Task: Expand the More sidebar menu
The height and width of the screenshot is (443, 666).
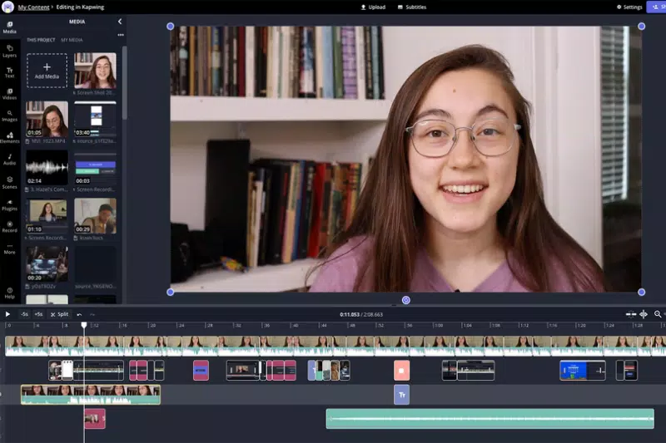Action: point(9,249)
